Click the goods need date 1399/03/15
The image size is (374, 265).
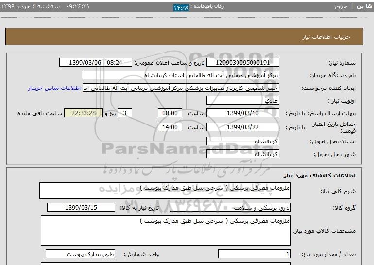81,208
